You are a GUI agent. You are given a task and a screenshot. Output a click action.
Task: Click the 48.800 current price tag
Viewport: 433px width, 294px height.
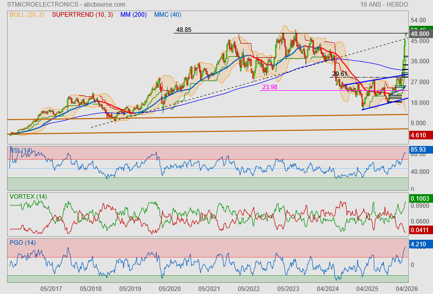[x=421, y=34]
